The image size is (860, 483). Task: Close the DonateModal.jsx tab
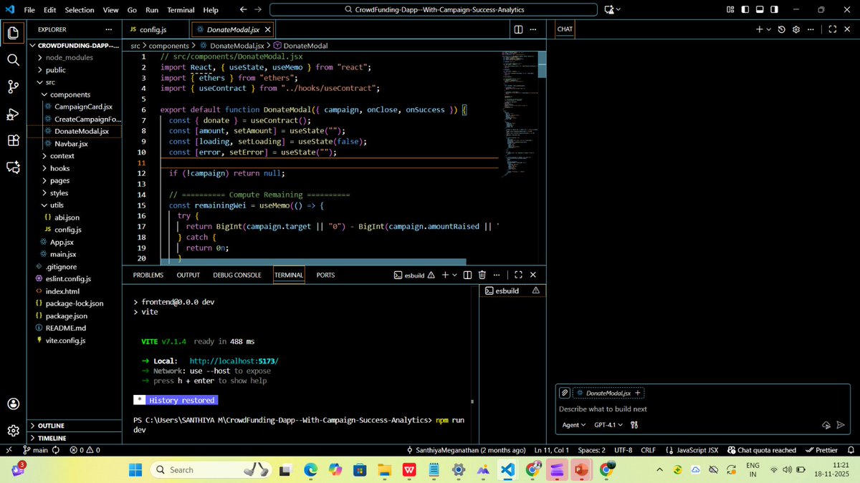pyautogui.click(x=268, y=30)
